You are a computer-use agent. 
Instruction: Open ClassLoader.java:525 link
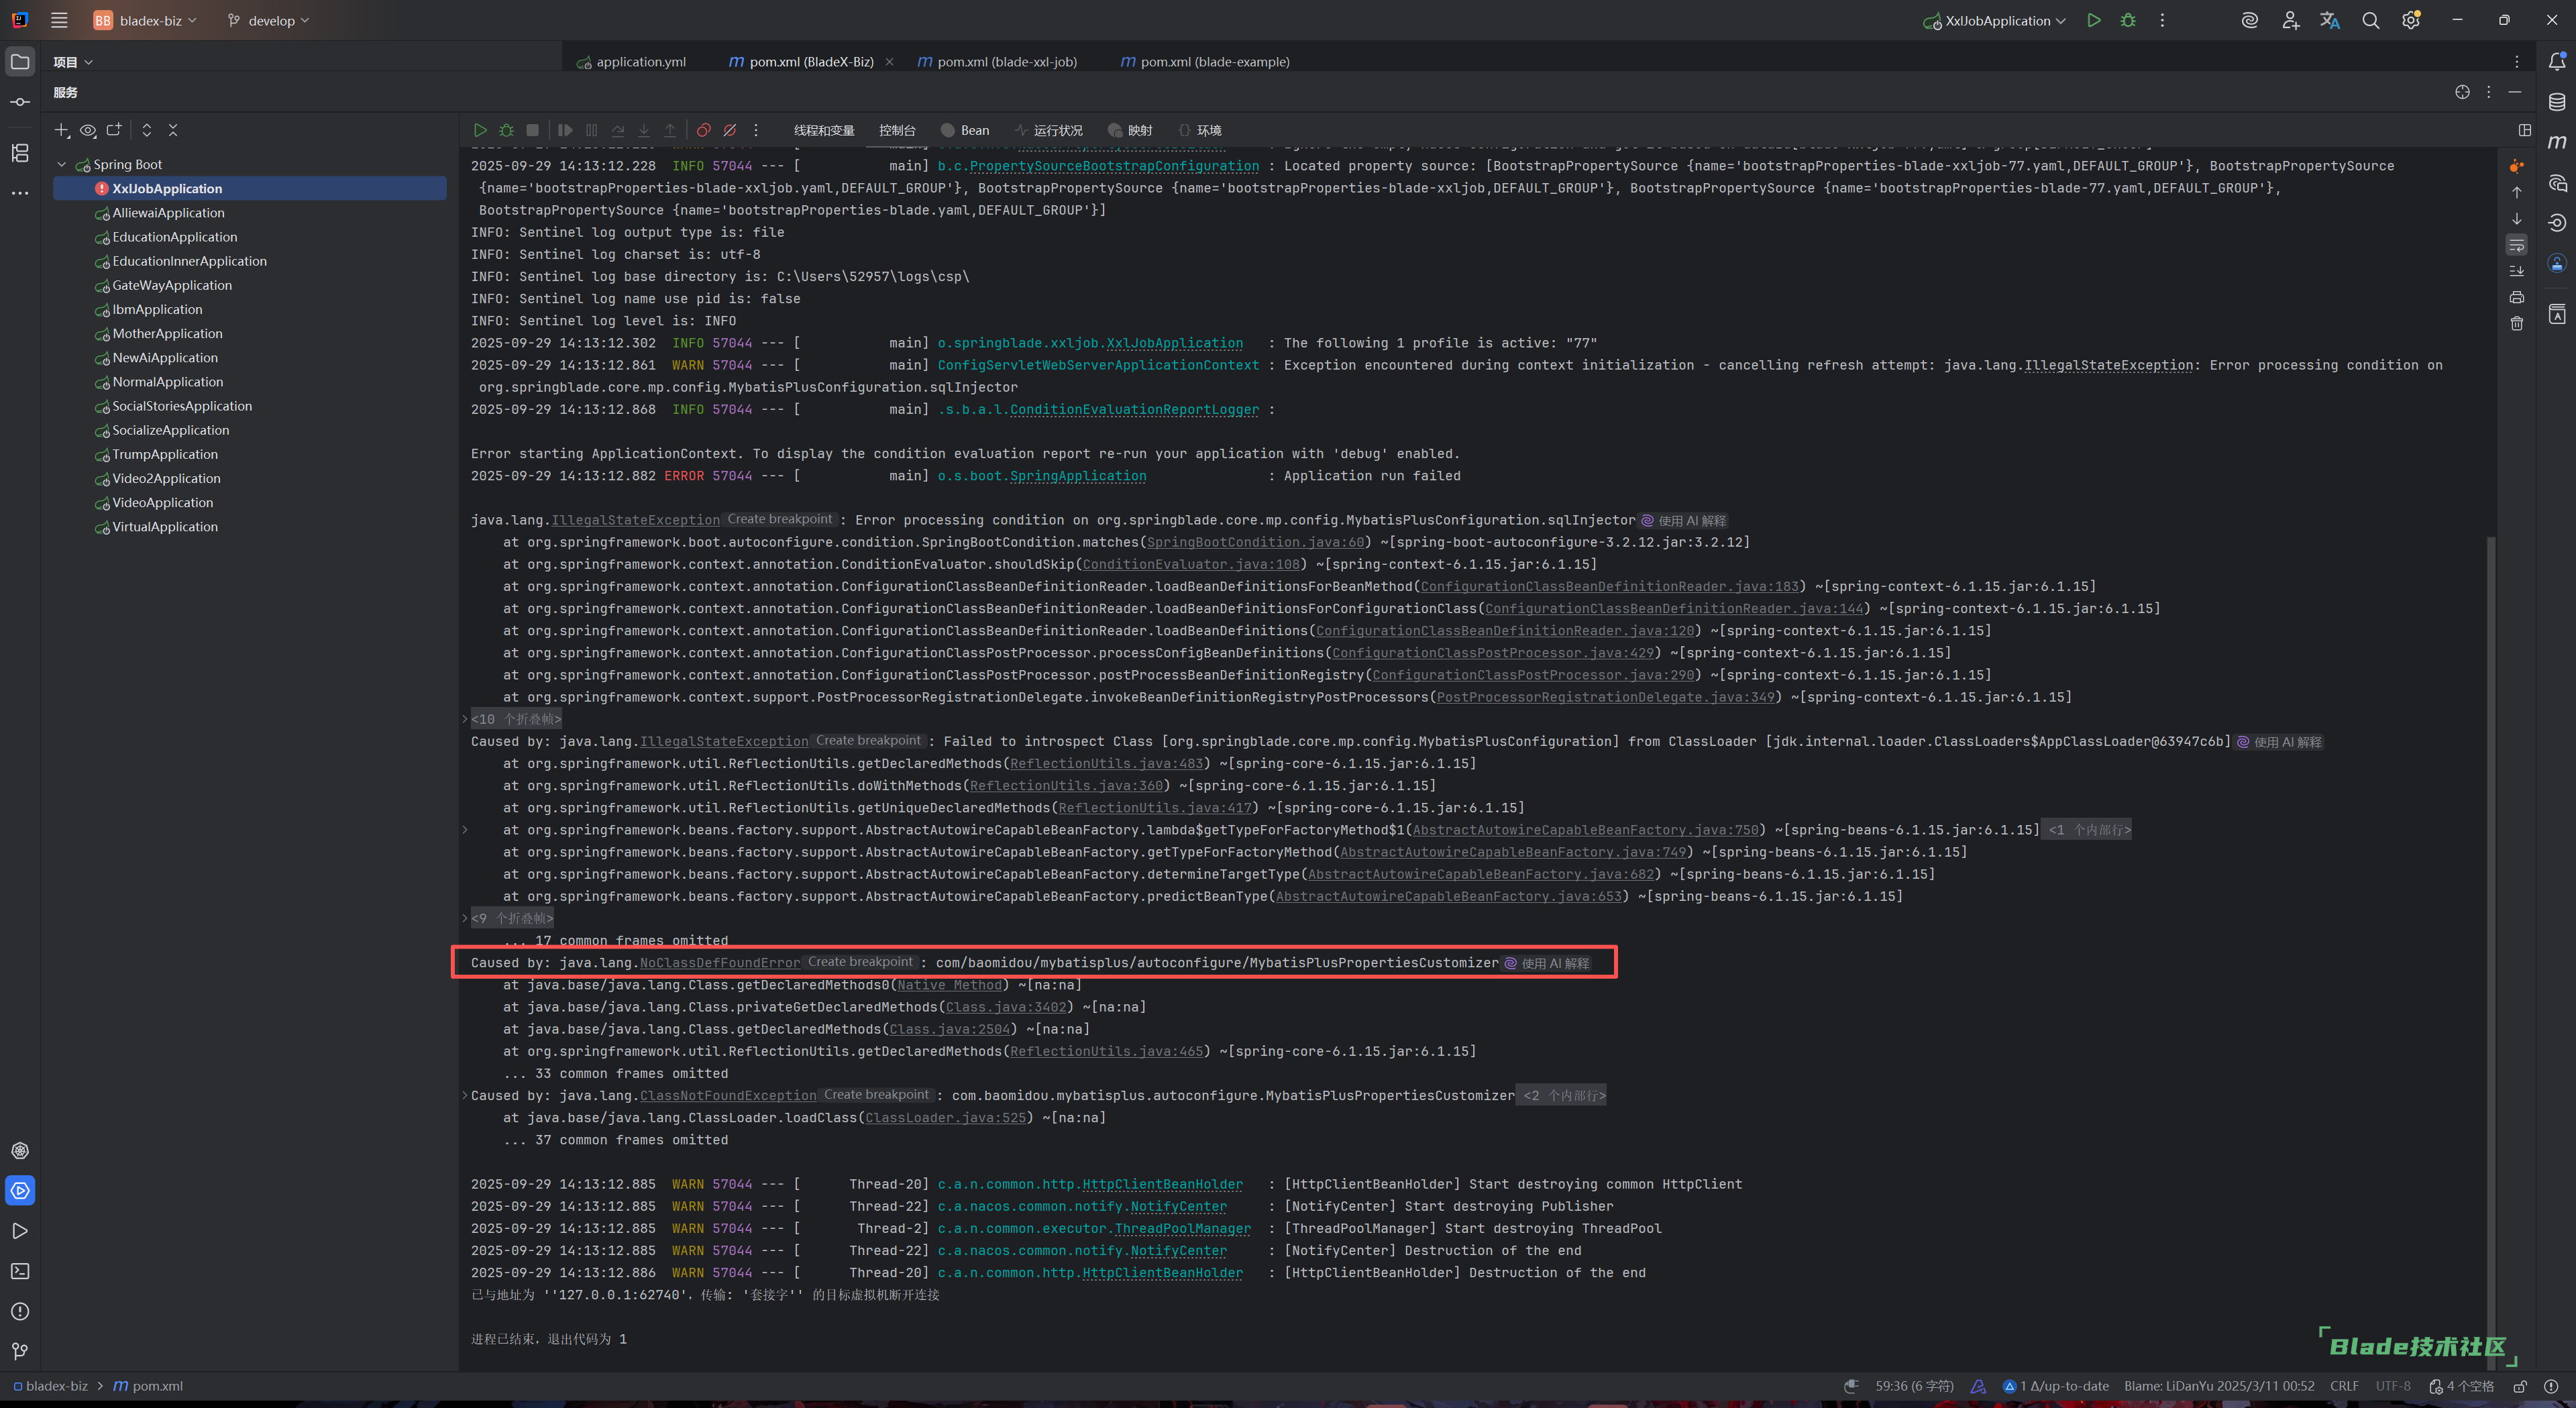pos(946,1118)
